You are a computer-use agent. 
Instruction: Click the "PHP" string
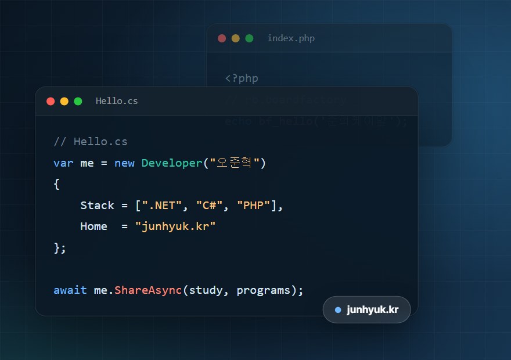(253, 205)
